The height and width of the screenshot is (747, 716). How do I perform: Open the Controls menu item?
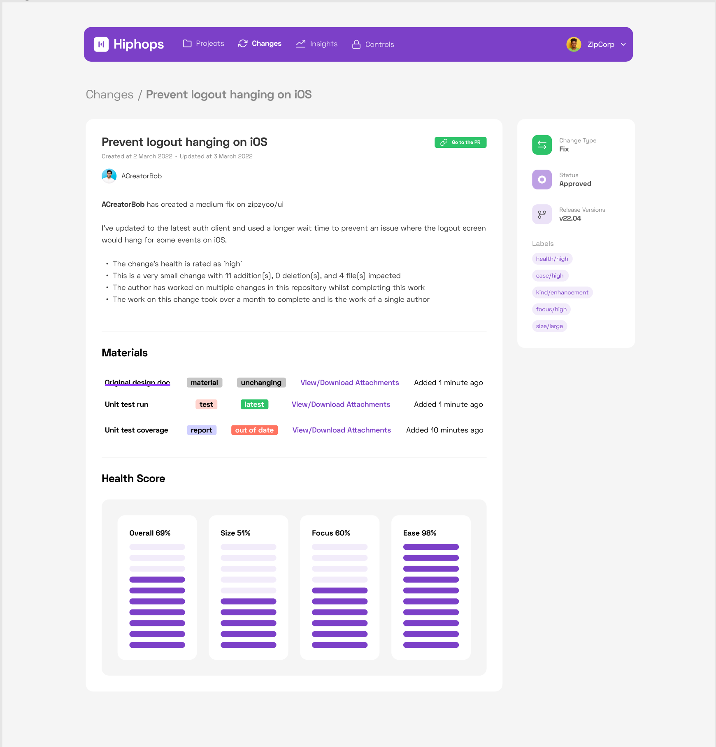[373, 44]
